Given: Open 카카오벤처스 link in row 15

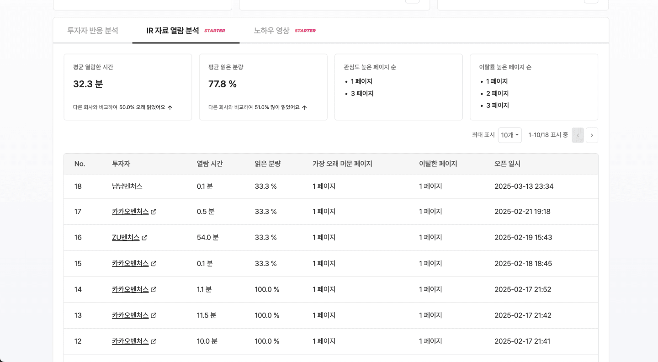Looking at the screenshot, I should click(130, 264).
